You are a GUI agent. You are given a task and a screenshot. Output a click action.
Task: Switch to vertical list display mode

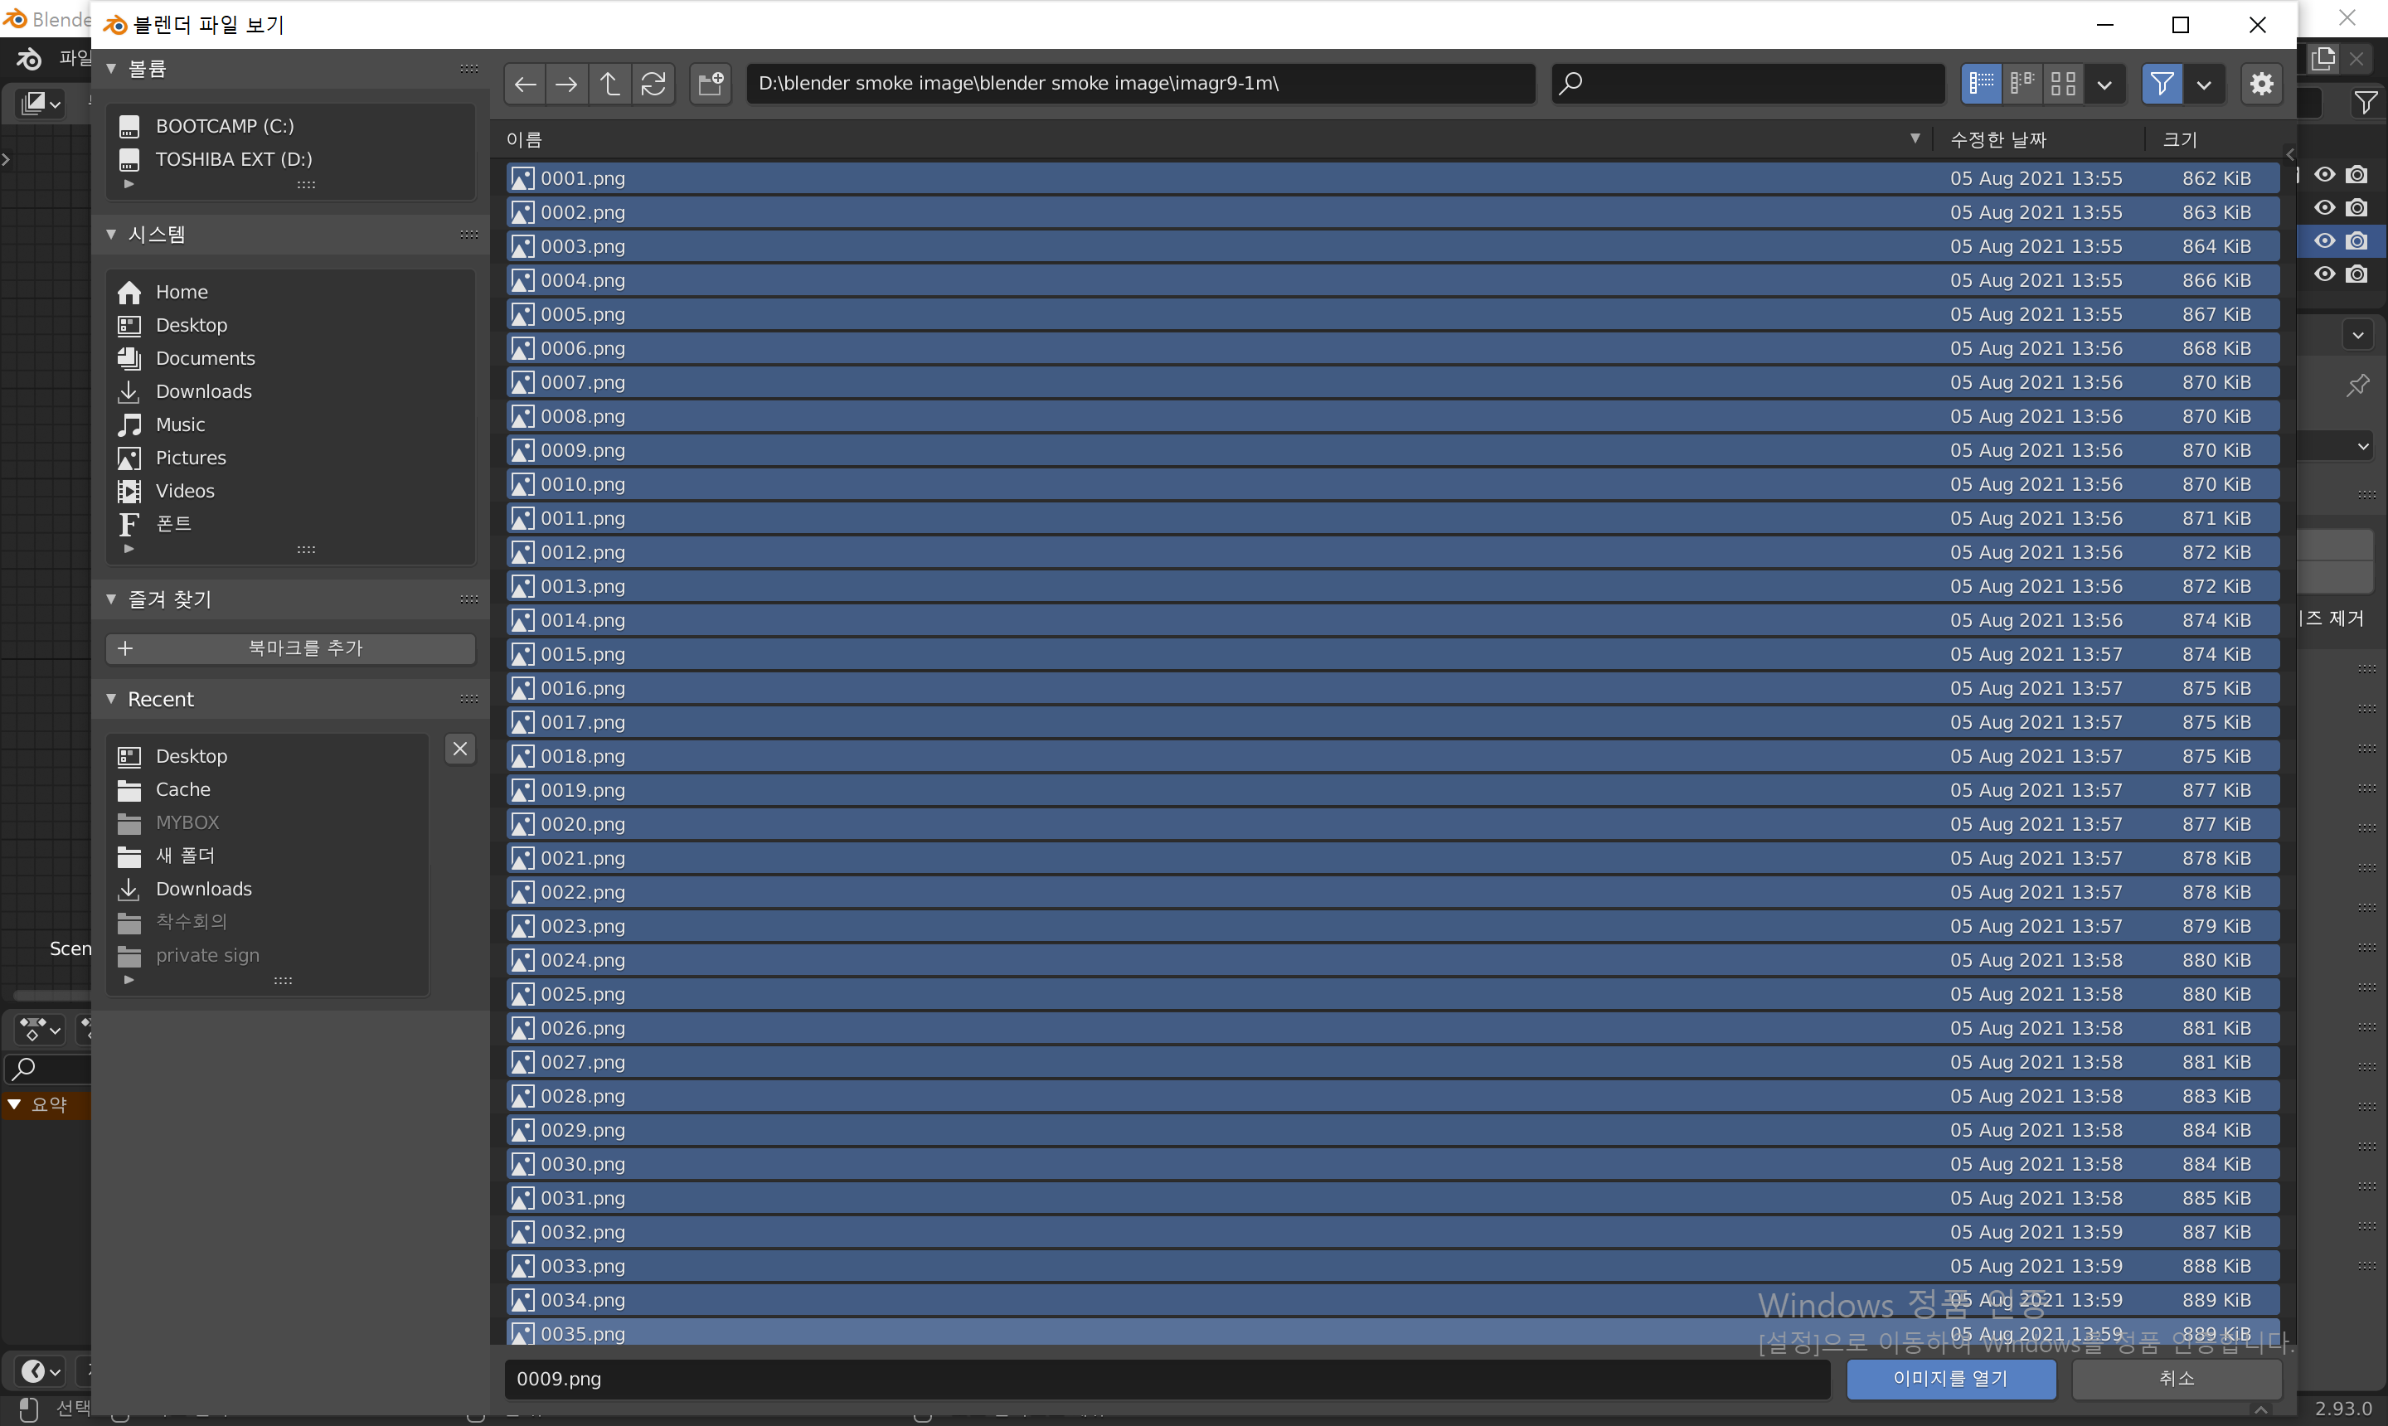click(x=1981, y=85)
